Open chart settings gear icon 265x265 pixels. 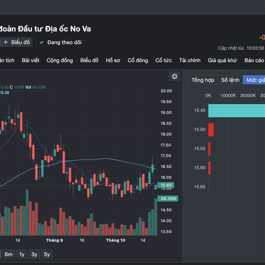click(x=174, y=76)
